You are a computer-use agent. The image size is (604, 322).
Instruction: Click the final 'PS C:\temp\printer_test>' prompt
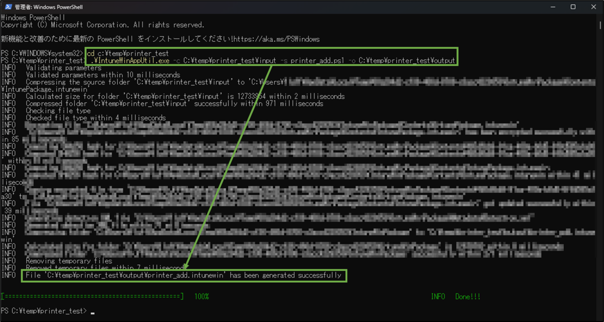pyautogui.click(x=44, y=311)
